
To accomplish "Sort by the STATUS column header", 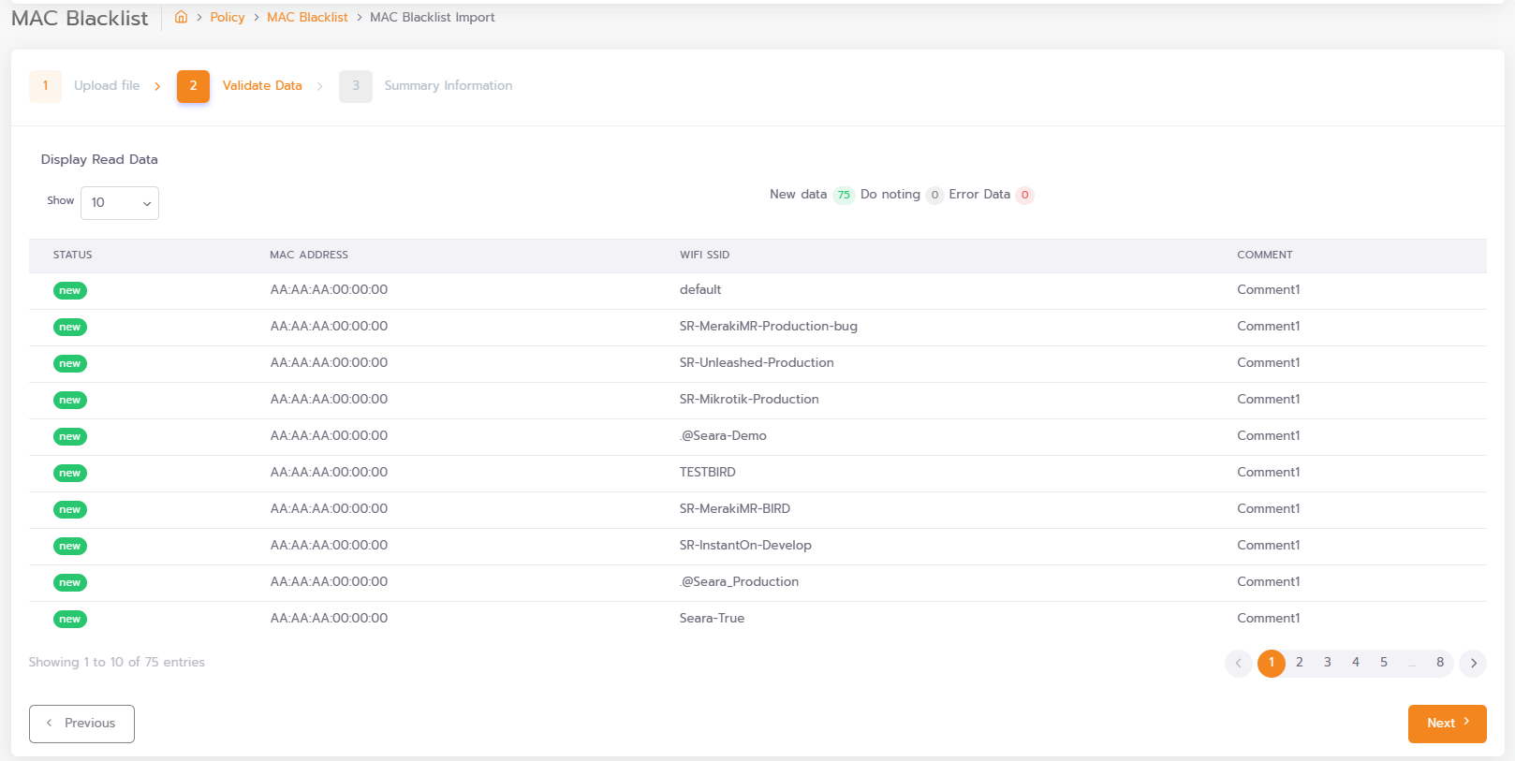I will click(73, 255).
